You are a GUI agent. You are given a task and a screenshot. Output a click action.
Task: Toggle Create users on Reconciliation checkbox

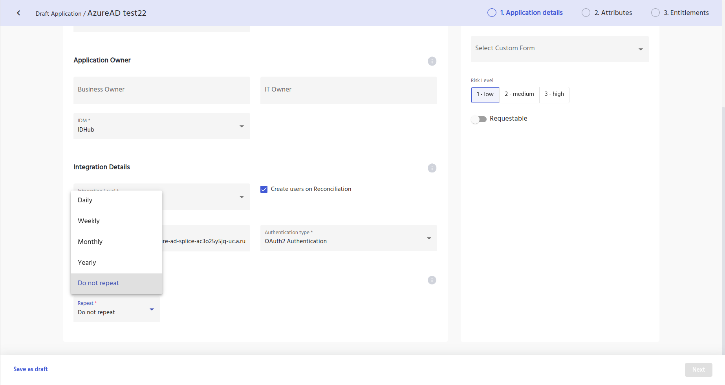(x=264, y=189)
